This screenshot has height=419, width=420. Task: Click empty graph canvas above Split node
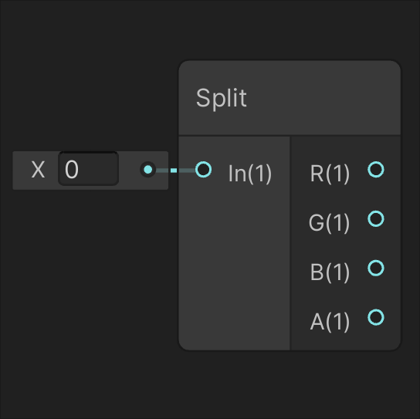click(x=290, y=29)
